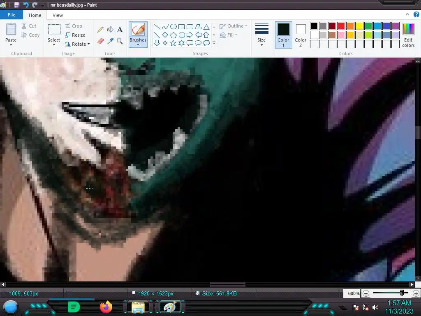This screenshot has height=316, width=421.
Task: Click the Redo arrow in title bar
Action: [x=35, y=5]
